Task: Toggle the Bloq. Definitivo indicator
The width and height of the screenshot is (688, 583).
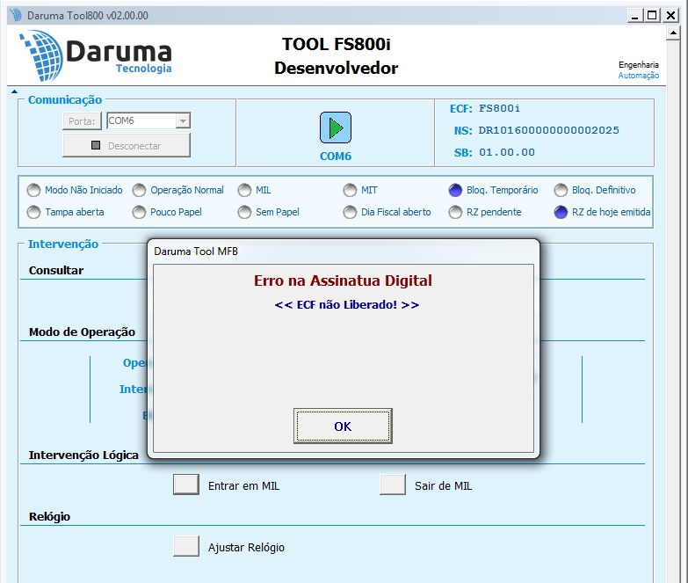Action: click(x=561, y=190)
